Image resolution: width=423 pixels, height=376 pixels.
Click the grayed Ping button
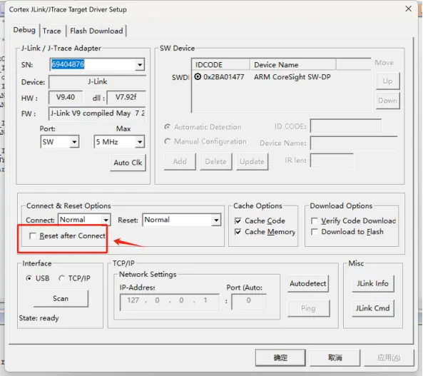[x=308, y=308]
